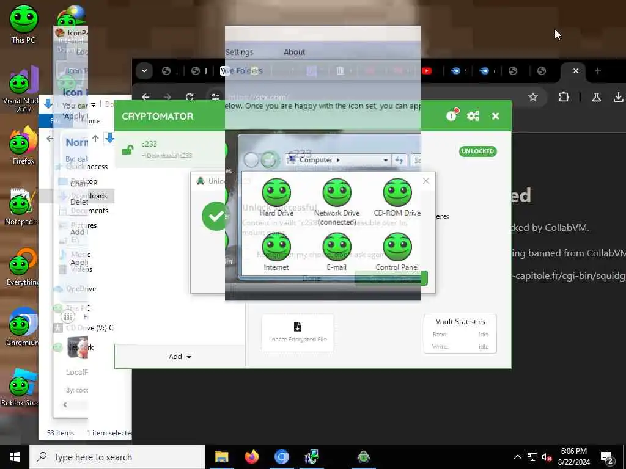This screenshot has height=469, width=626.
Task: Click the UNLOCKED status badge
Action: [x=478, y=151]
